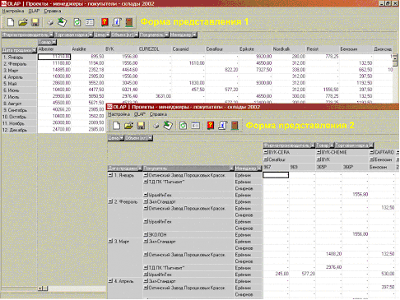
Task: Click the eraser icon in Форма представления 1 toolbar
Action: click(x=50, y=22)
